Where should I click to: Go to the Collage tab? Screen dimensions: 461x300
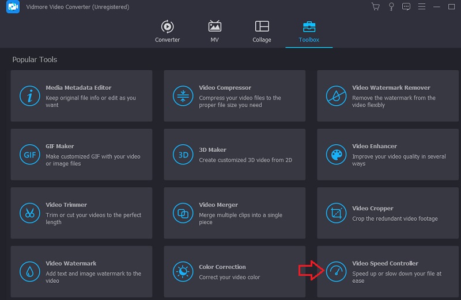(262, 32)
